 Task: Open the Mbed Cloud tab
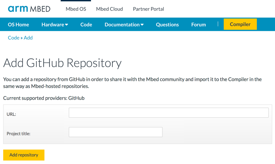click(109, 9)
